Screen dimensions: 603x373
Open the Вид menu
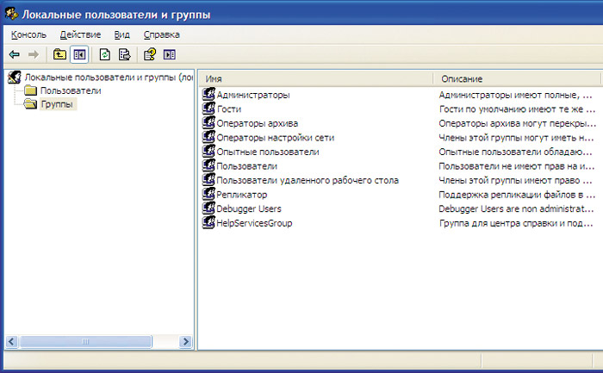(122, 34)
